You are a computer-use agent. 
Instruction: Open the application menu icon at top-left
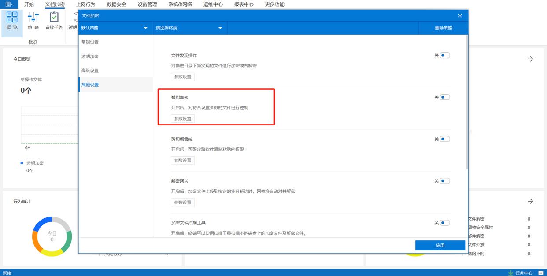point(9,4)
